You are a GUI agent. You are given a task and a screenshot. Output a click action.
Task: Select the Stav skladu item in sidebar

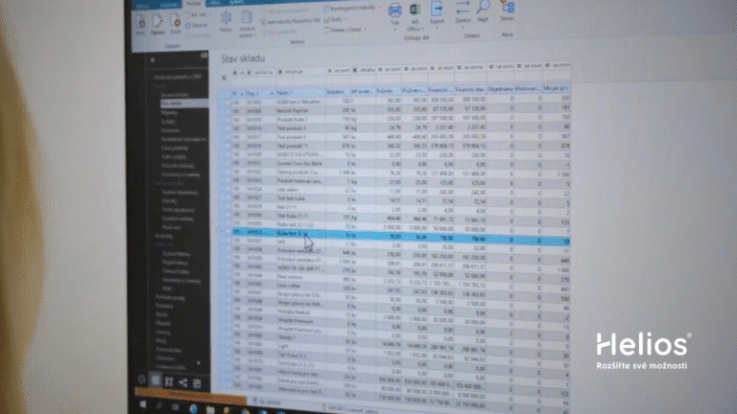click(x=175, y=103)
